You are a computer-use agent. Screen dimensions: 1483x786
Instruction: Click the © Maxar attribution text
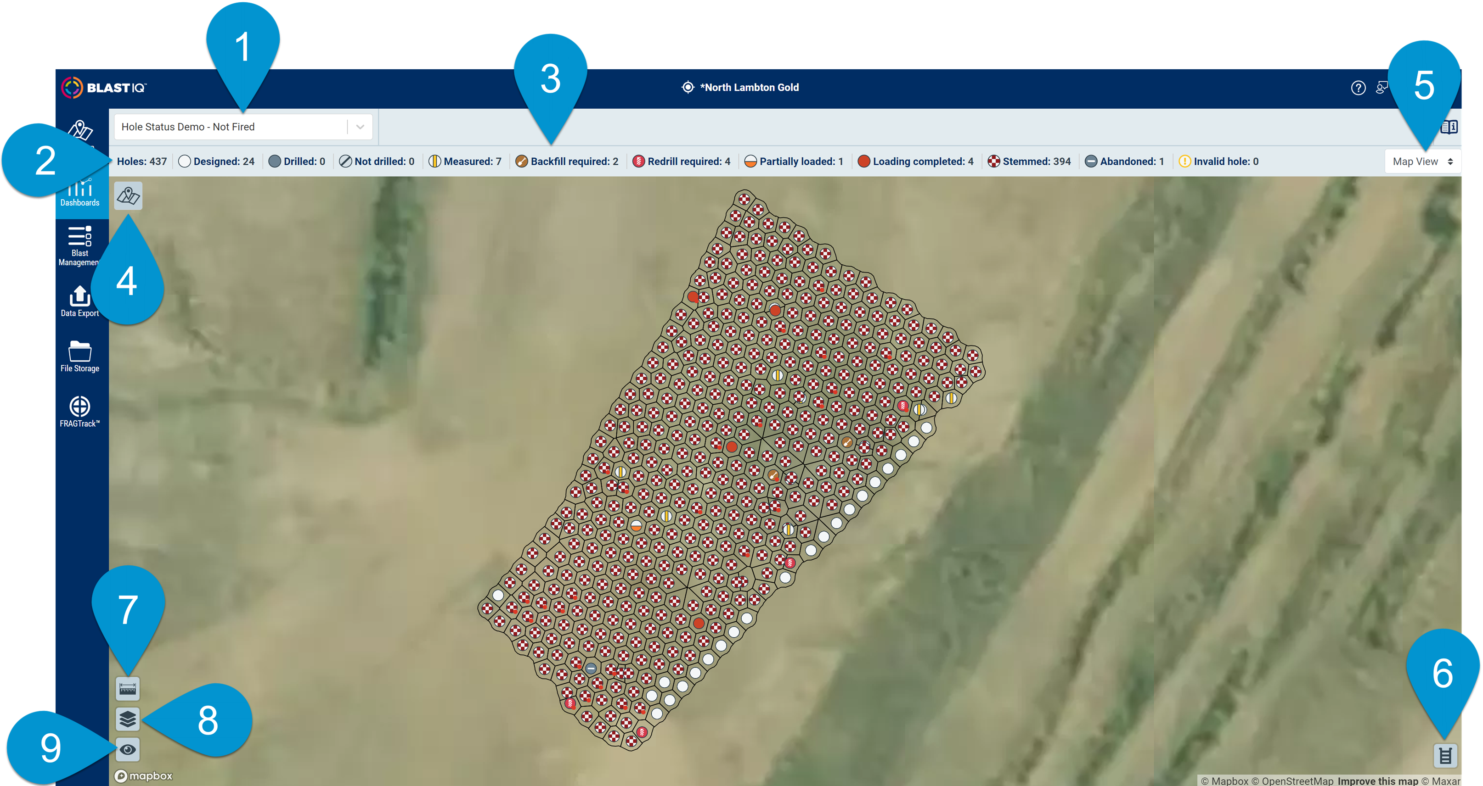pos(1441,781)
